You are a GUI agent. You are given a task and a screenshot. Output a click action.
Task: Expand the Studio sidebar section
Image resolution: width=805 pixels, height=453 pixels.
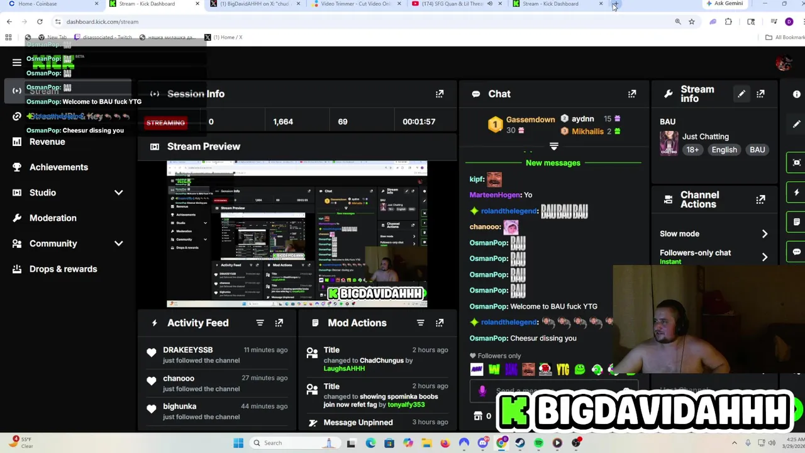tap(118, 193)
